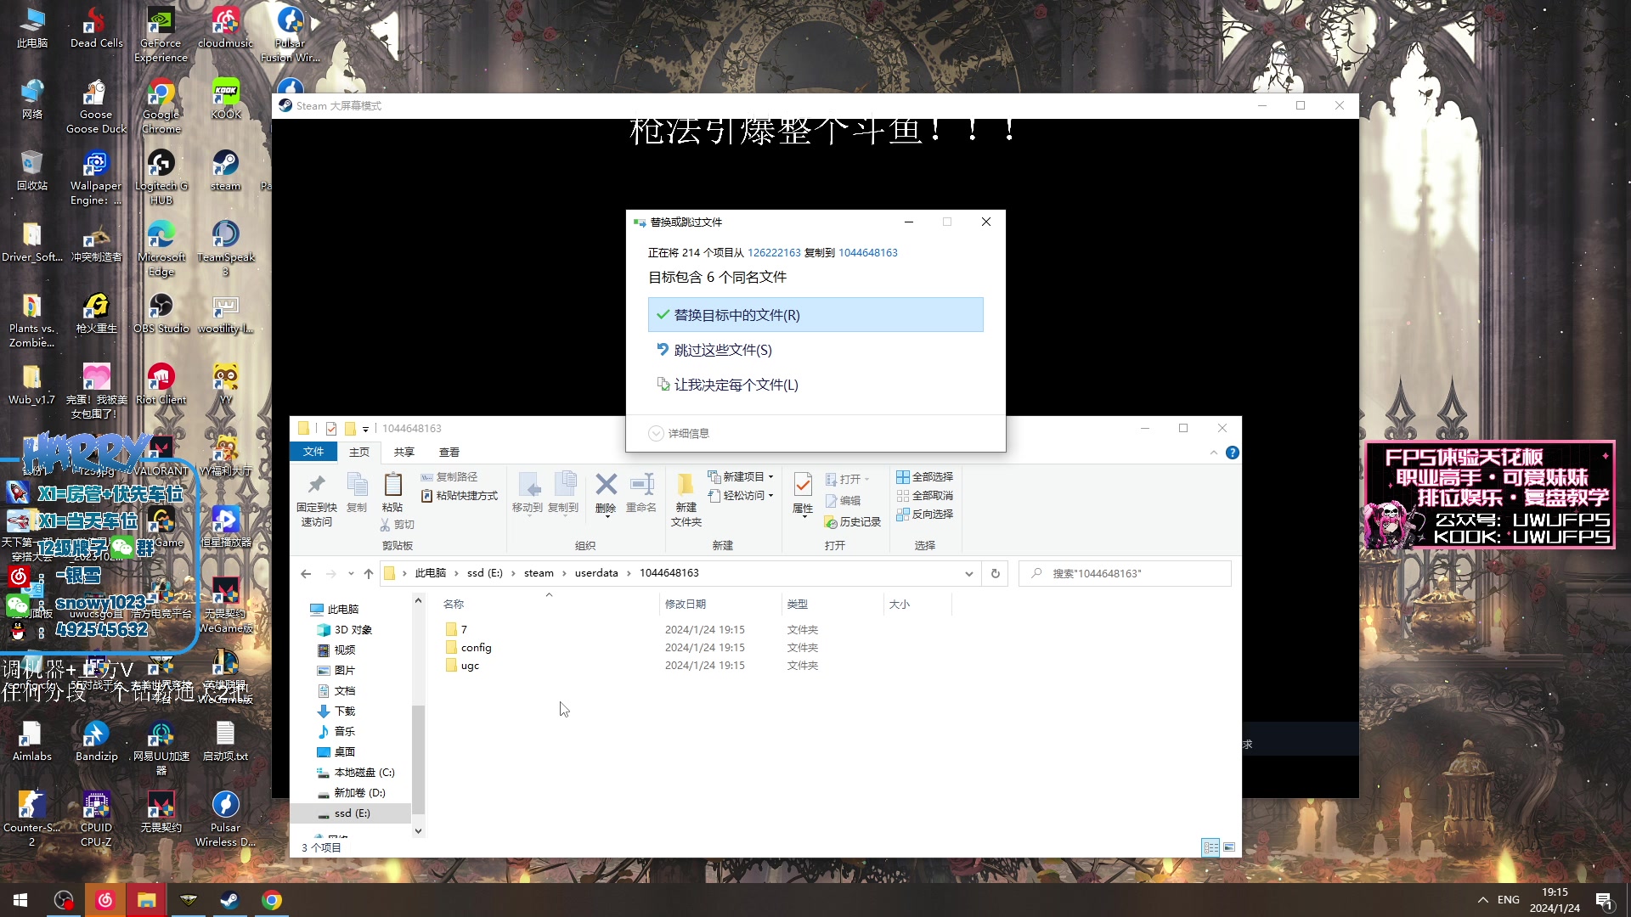The height and width of the screenshot is (917, 1631).
Task: Open recent locations dropdown beside navigation arrows
Action: [x=351, y=574]
